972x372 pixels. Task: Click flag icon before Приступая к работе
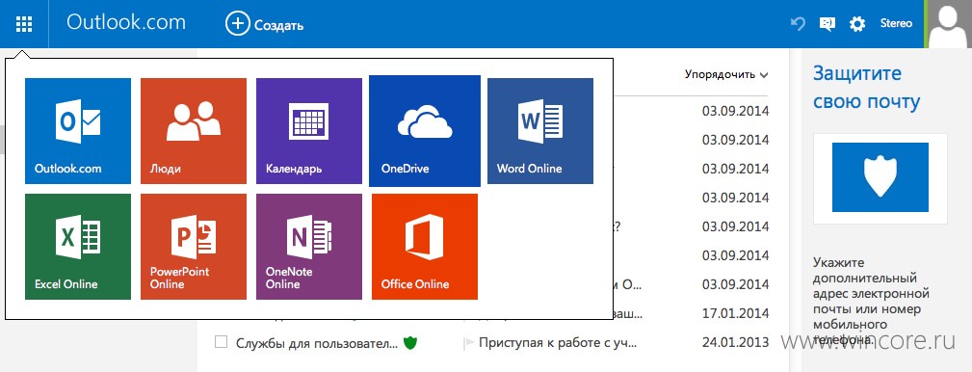[468, 342]
